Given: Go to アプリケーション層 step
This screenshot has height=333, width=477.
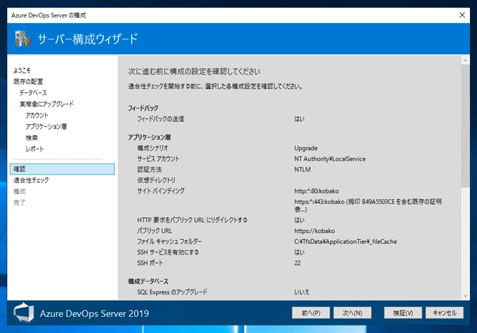Looking at the screenshot, I should [x=46, y=126].
